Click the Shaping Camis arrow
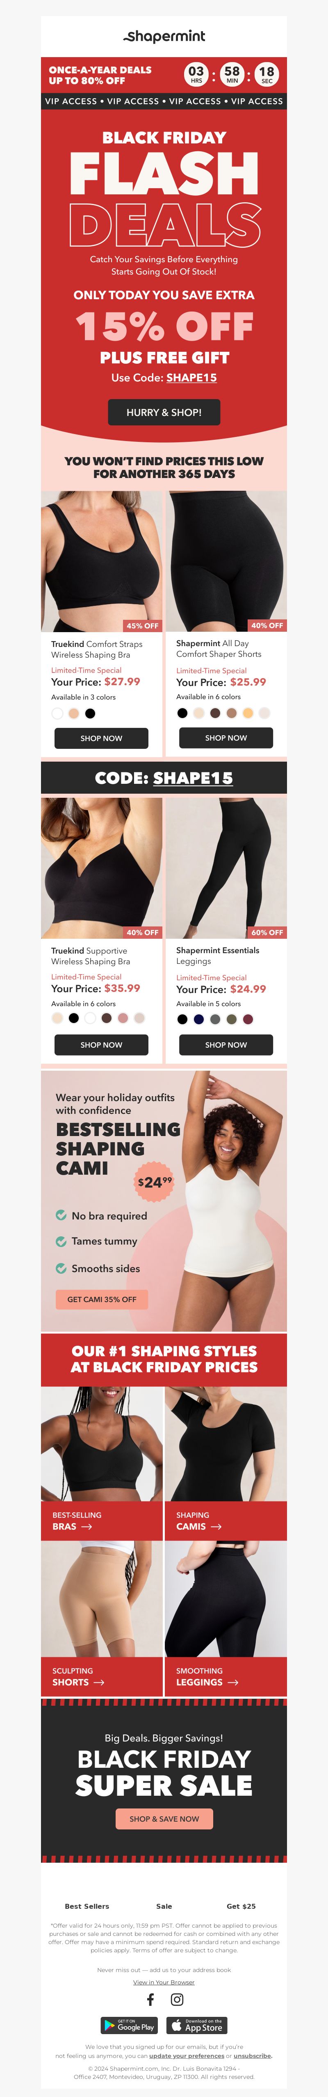 216,1527
